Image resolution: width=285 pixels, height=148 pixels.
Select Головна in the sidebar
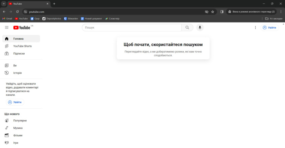point(21,39)
